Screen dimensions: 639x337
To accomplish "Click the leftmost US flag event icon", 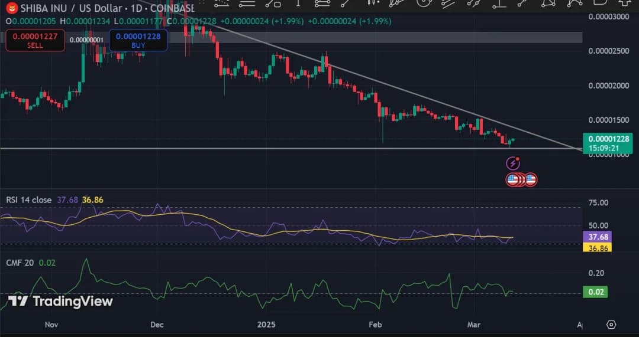I will click(512, 179).
